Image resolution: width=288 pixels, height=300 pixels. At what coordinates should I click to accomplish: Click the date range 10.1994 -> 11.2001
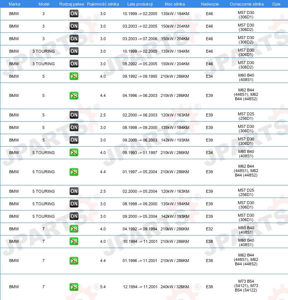click(x=140, y=241)
